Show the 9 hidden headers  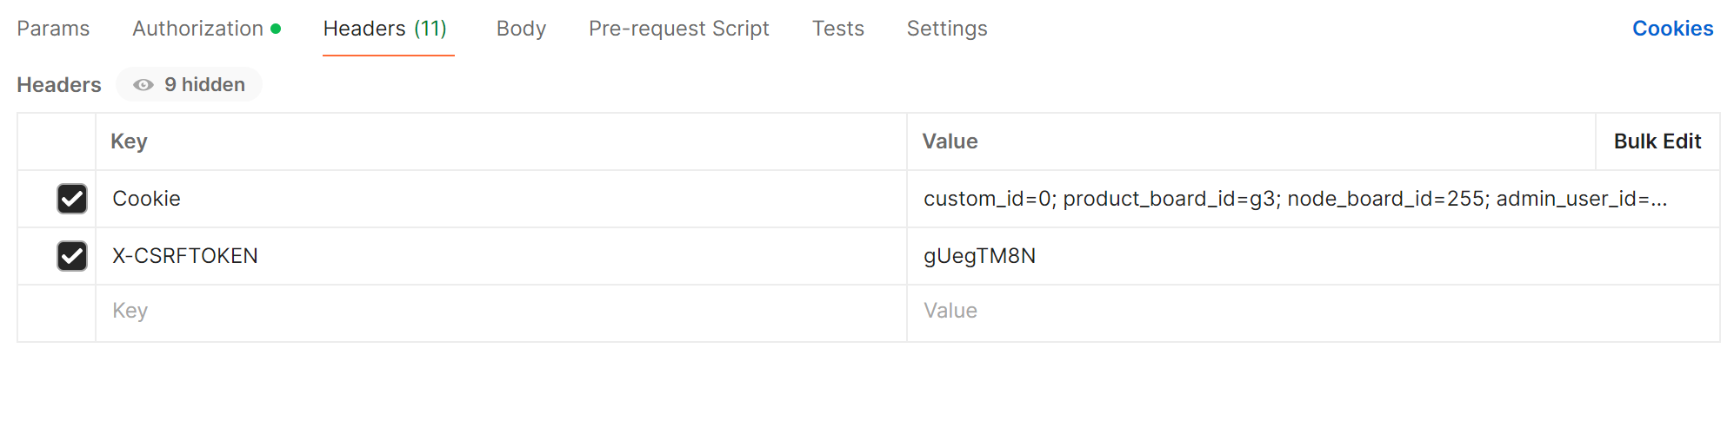[203, 85]
